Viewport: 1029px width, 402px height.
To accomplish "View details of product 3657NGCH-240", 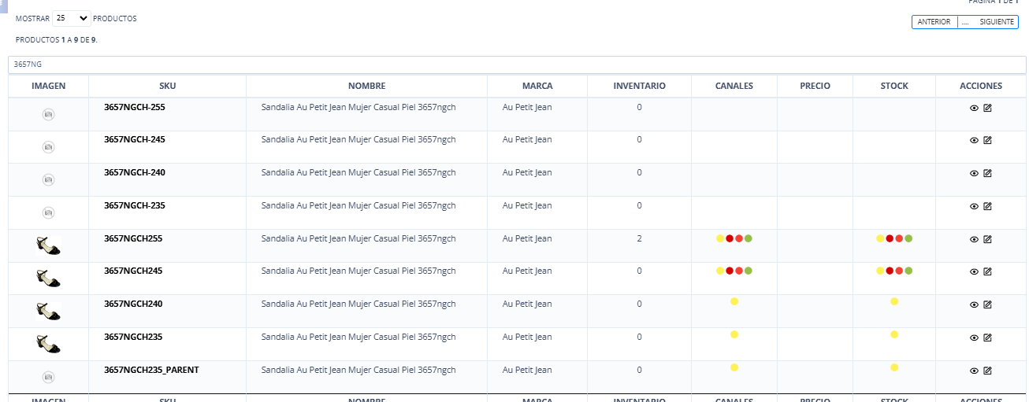I will coord(974,173).
